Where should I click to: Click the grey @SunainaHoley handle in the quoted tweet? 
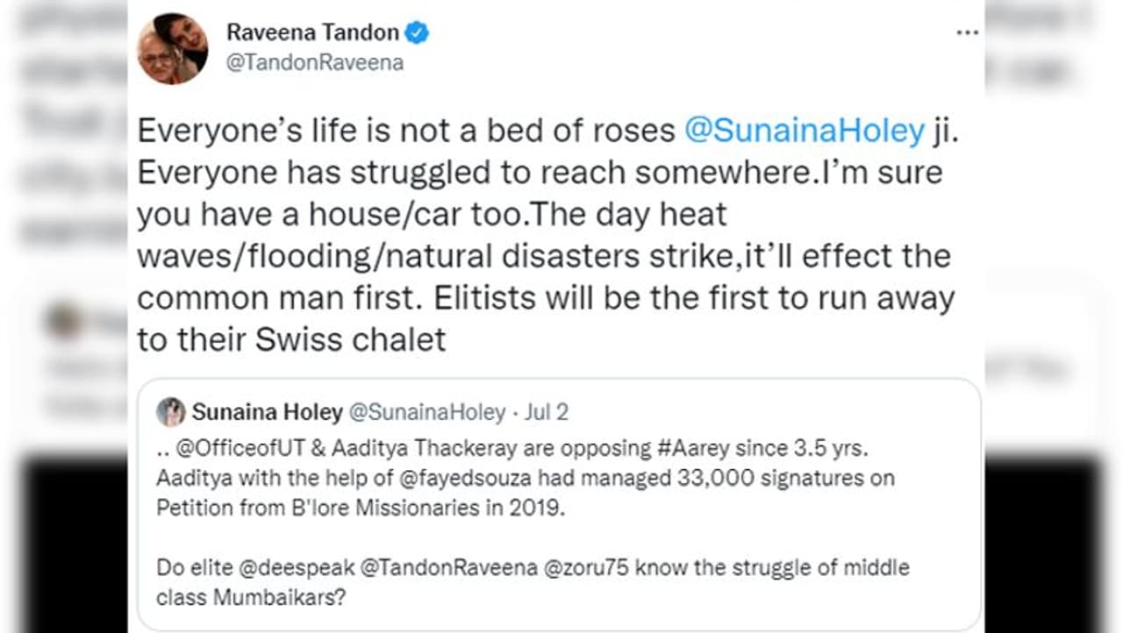[427, 412]
